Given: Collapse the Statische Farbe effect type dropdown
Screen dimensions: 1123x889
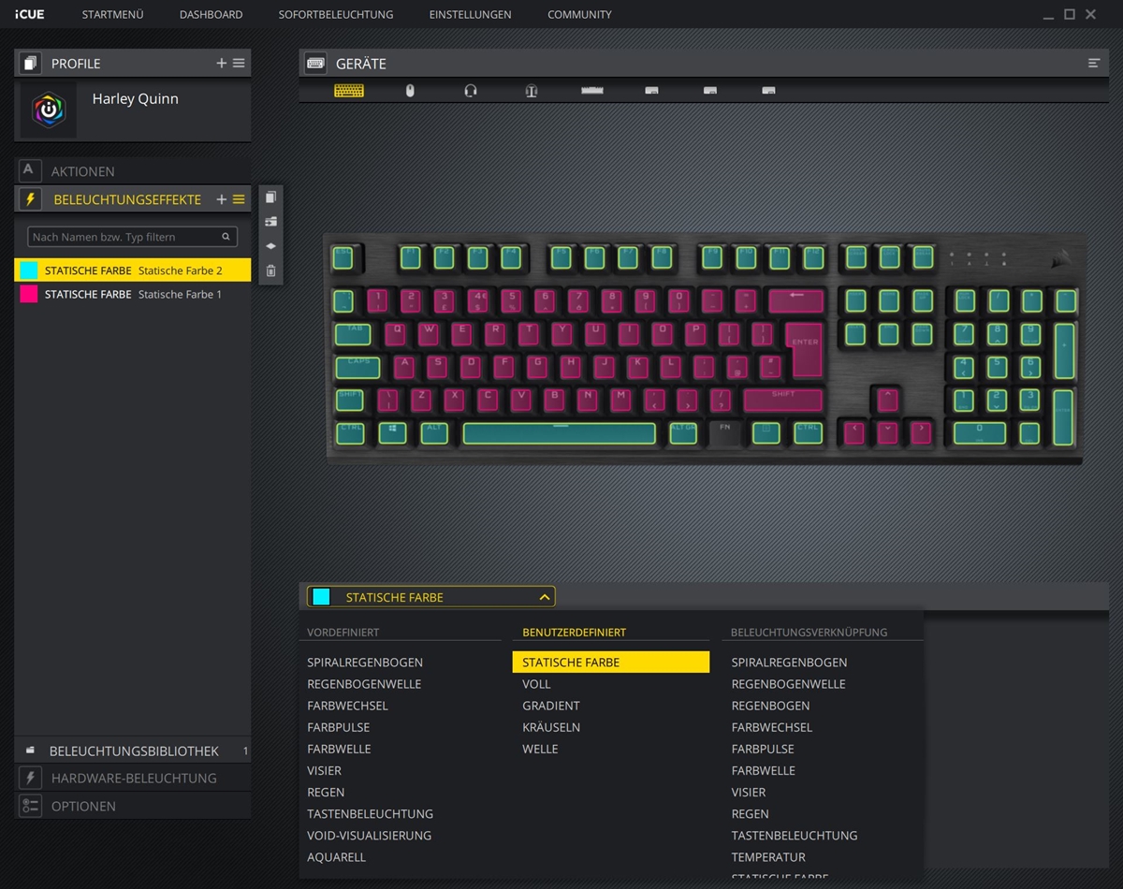Looking at the screenshot, I should (x=544, y=597).
